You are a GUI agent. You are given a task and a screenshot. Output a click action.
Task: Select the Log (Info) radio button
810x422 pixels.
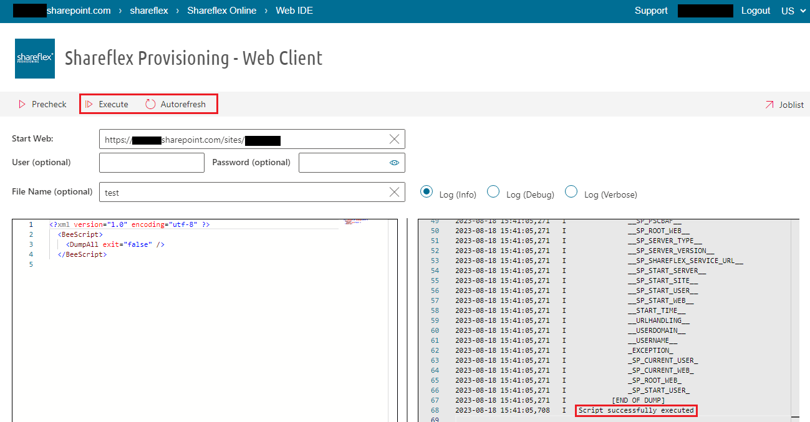click(x=427, y=192)
